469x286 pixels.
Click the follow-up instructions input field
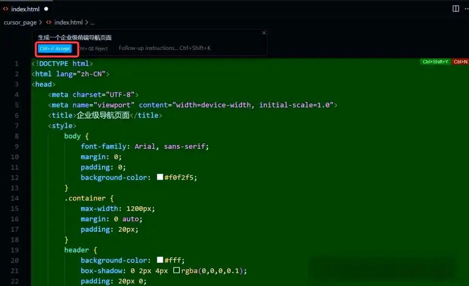coord(165,48)
